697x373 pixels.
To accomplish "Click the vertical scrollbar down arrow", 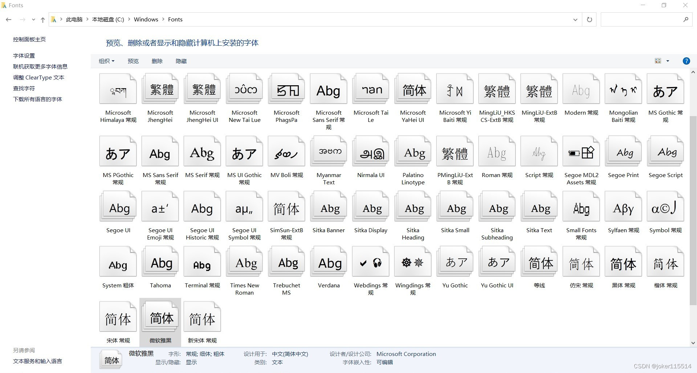I will click(693, 343).
